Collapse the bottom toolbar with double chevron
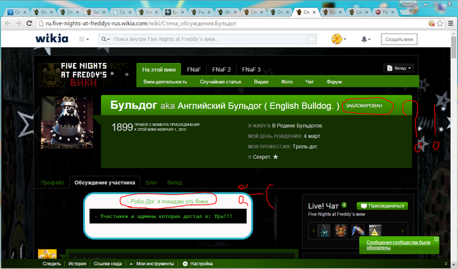458x269 pixels. click(x=446, y=264)
